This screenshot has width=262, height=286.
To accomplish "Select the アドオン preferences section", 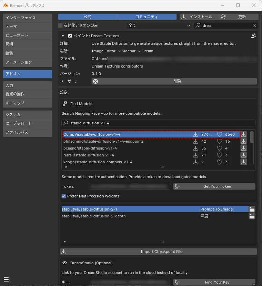I will 28,74.
